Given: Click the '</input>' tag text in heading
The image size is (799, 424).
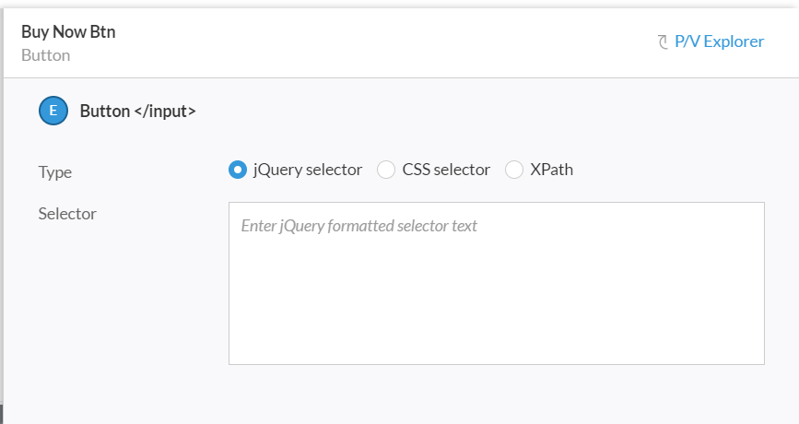Looking at the screenshot, I should coord(165,112).
